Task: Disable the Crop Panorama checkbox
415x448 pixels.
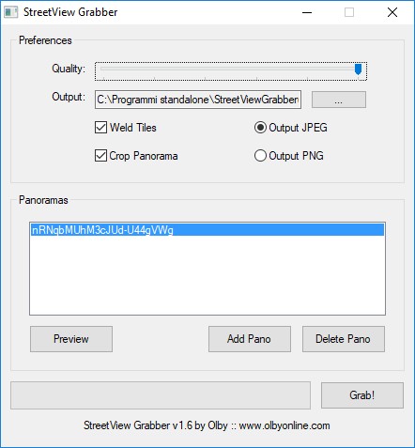Action: coord(100,156)
